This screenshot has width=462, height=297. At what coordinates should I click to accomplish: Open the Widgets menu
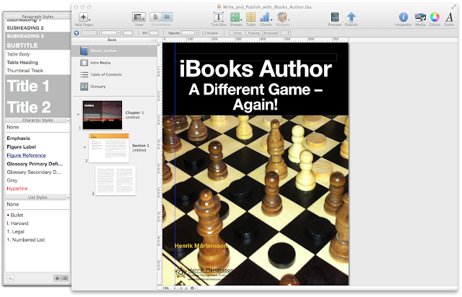point(282,17)
